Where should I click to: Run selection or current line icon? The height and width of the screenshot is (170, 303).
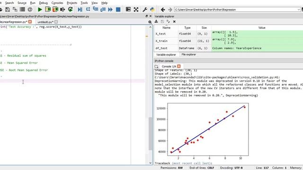click(x=62, y=9)
